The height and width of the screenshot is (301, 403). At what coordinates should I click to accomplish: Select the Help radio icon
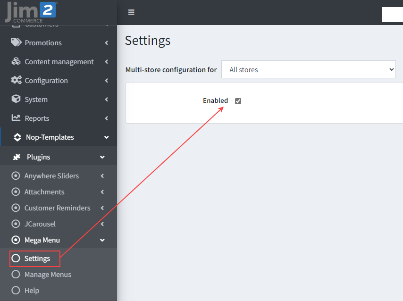[16, 291]
